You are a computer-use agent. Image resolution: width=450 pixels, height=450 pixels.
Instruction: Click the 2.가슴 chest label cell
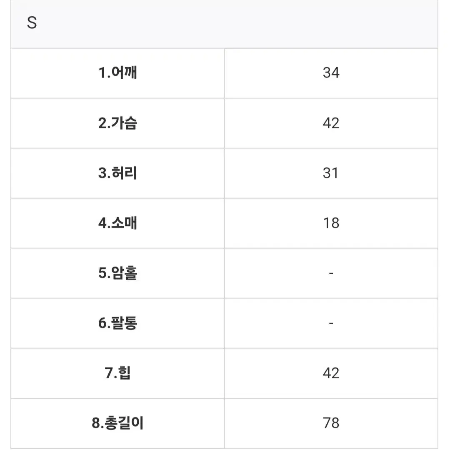pos(117,123)
